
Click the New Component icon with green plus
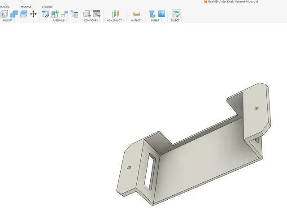click(x=55, y=14)
